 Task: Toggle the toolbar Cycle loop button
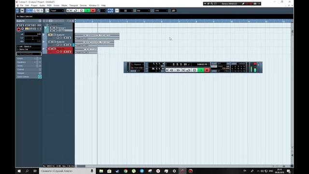(x=75, y=11)
